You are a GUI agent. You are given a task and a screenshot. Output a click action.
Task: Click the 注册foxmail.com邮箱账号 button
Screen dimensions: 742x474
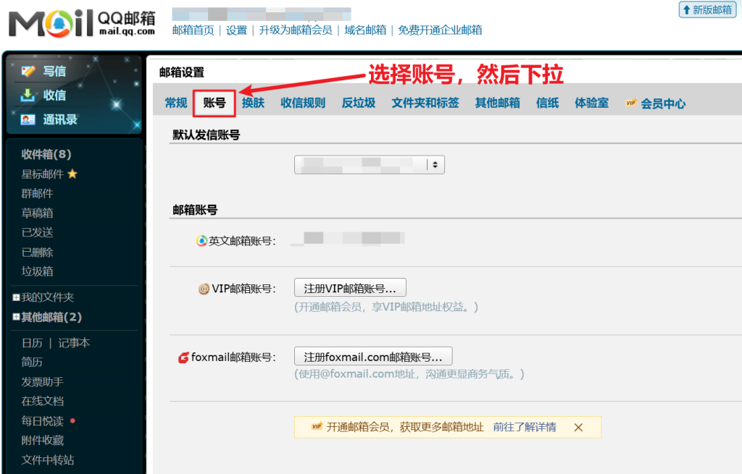(x=372, y=357)
